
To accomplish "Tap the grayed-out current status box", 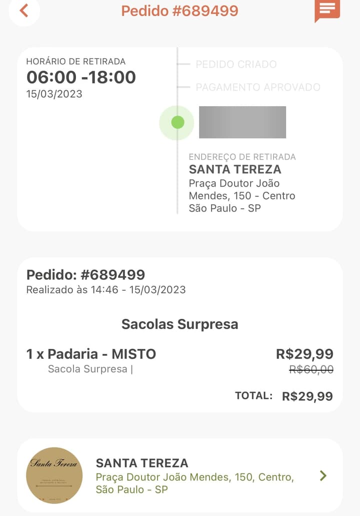I will (242, 122).
